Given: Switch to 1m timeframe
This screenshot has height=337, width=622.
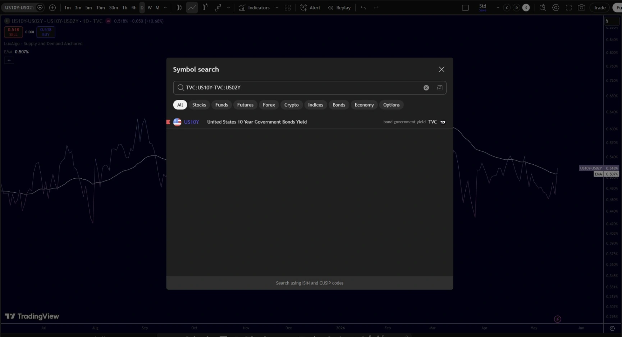Looking at the screenshot, I should click(x=67, y=8).
